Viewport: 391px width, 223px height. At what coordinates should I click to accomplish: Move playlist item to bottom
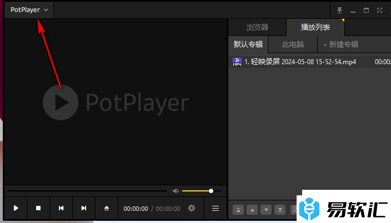(280, 210)
